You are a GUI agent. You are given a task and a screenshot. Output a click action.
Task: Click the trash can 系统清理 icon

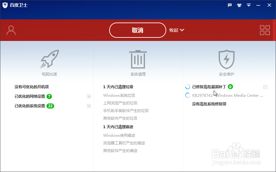click(138, 59)
